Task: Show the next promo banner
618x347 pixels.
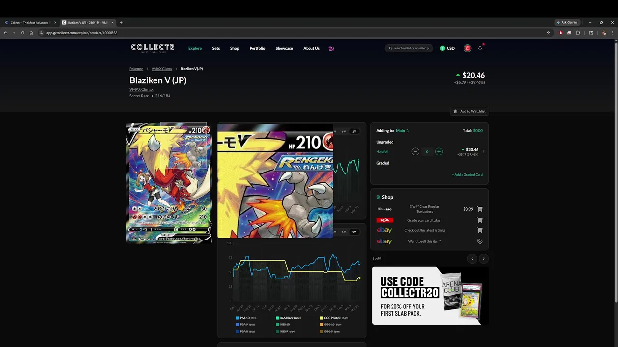Action: [483, 259]
